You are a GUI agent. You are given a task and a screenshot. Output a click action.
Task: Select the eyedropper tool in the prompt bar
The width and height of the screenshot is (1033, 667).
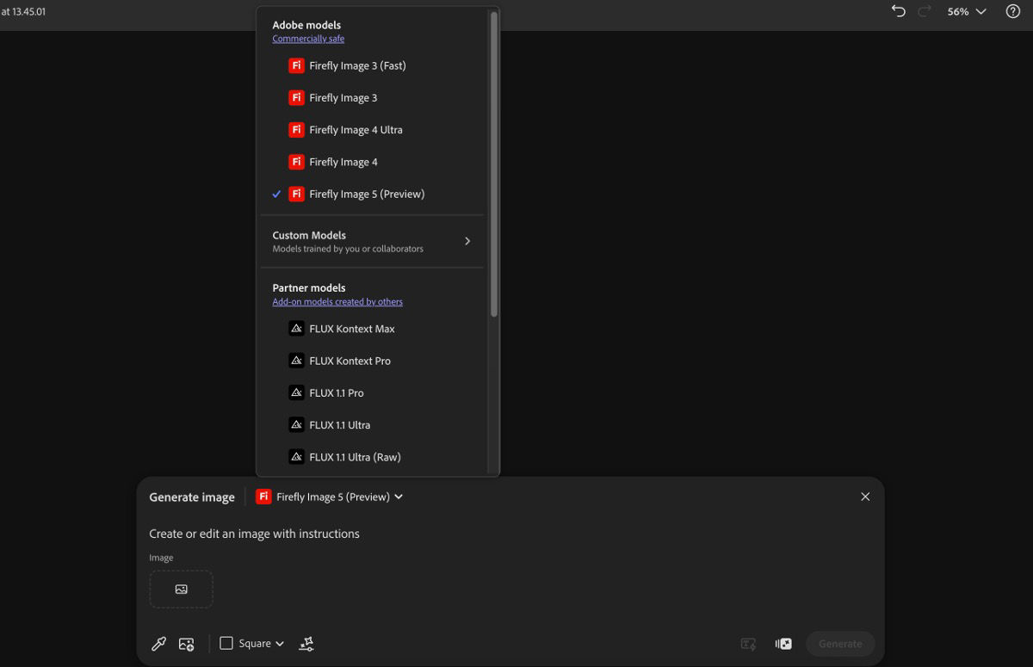[x=158, y=643]
